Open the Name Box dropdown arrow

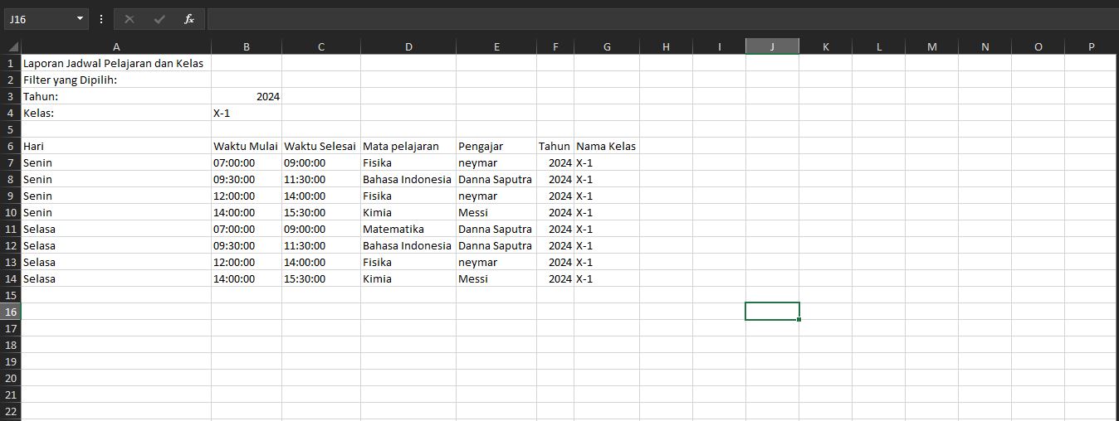[x=80, y=19]
